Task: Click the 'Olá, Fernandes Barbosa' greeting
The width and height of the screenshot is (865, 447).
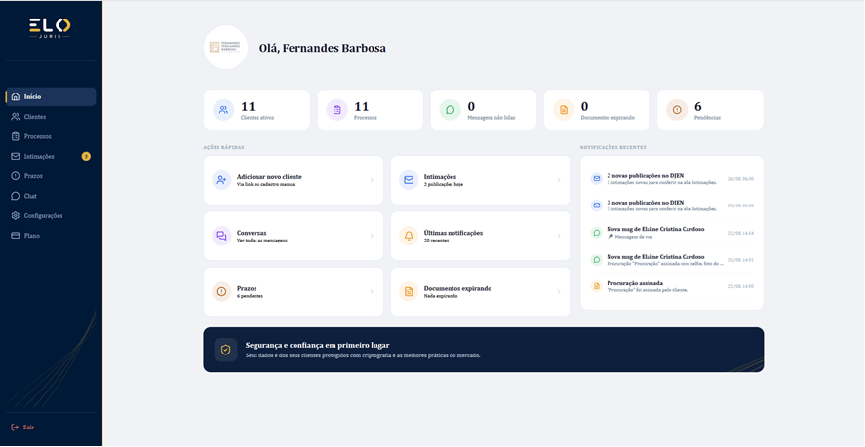Action: coord(323,48)
